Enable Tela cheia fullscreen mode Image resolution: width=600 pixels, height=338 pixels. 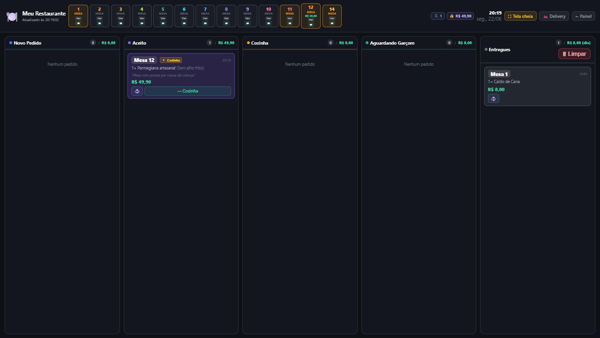point(520,16)
